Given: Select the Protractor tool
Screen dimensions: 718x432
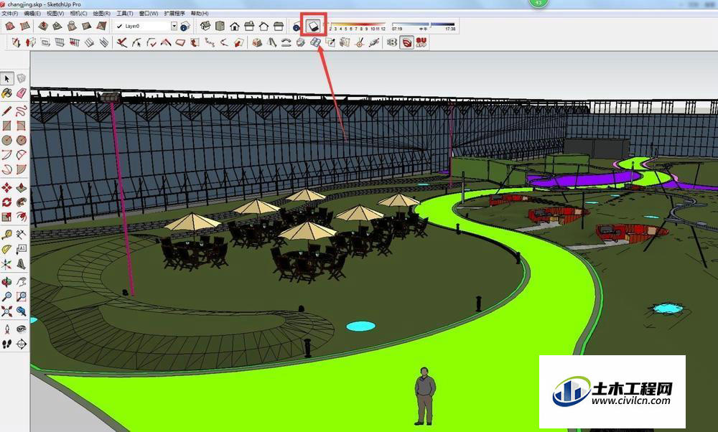Looking at the screenshot, I should tap(7, 249).
